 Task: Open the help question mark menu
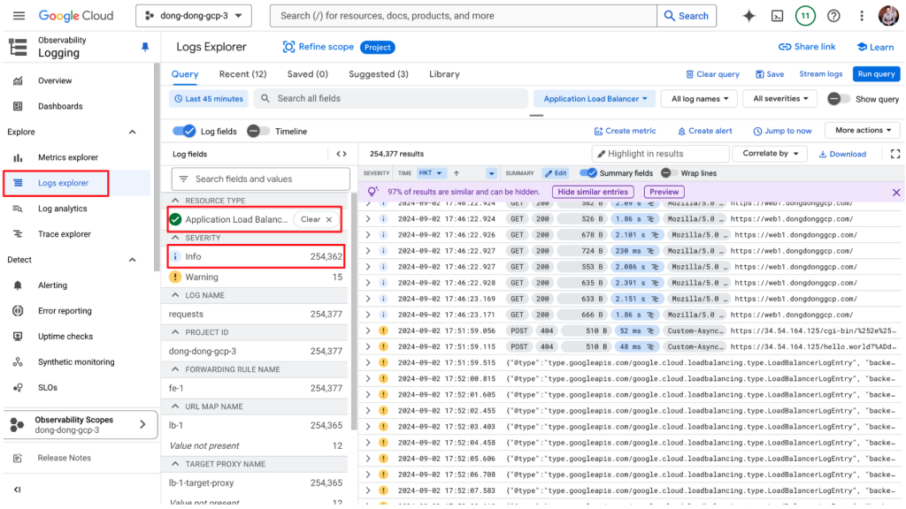pos(833,16)
